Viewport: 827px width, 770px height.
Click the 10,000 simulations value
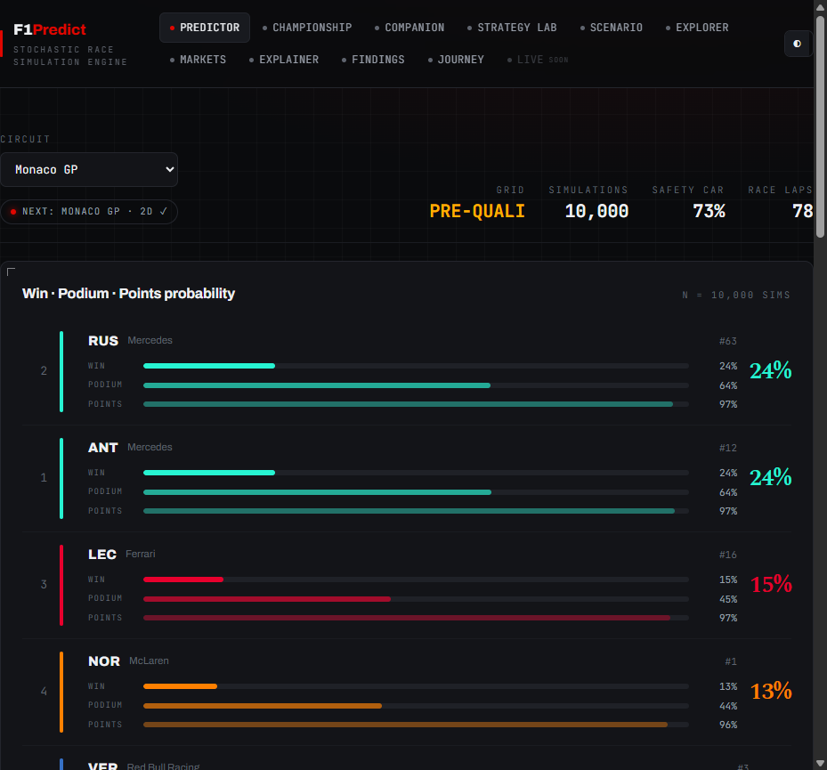coord(596,211)
